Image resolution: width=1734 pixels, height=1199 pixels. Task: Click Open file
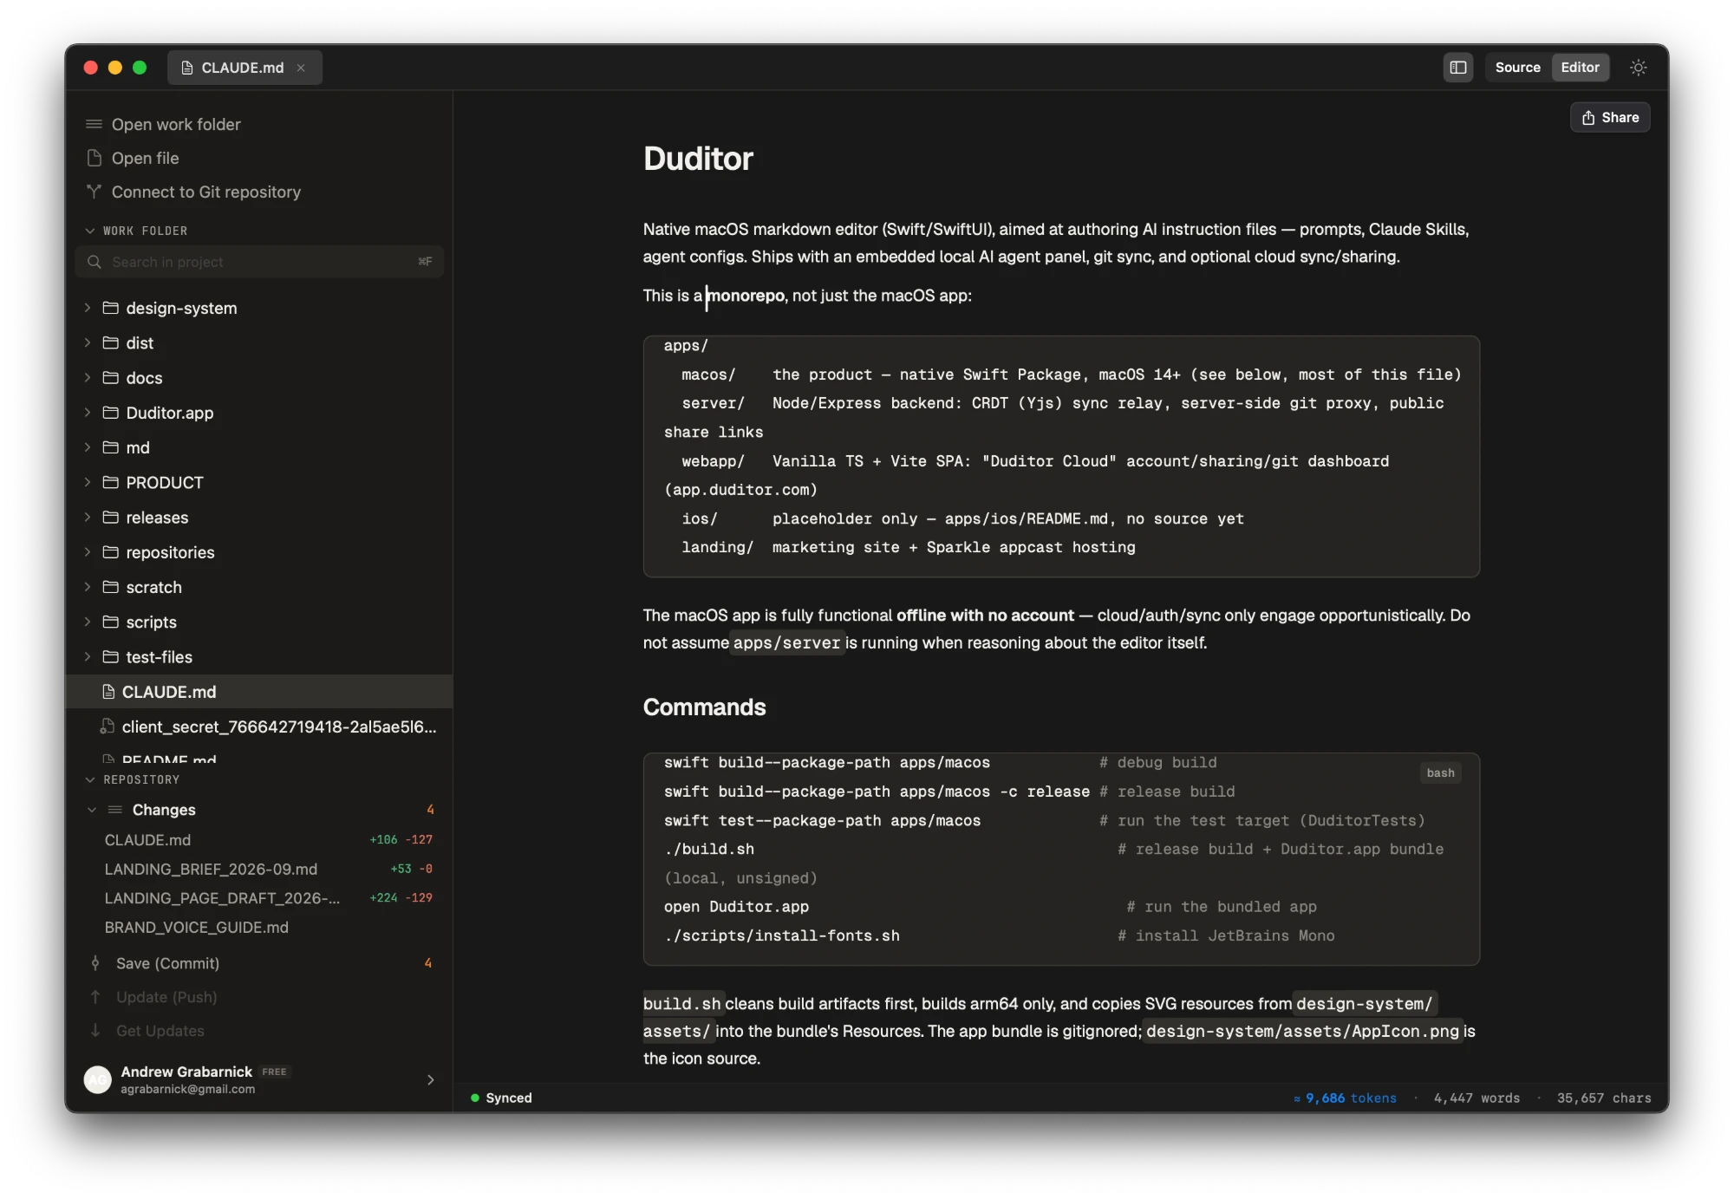coord(145,158)
